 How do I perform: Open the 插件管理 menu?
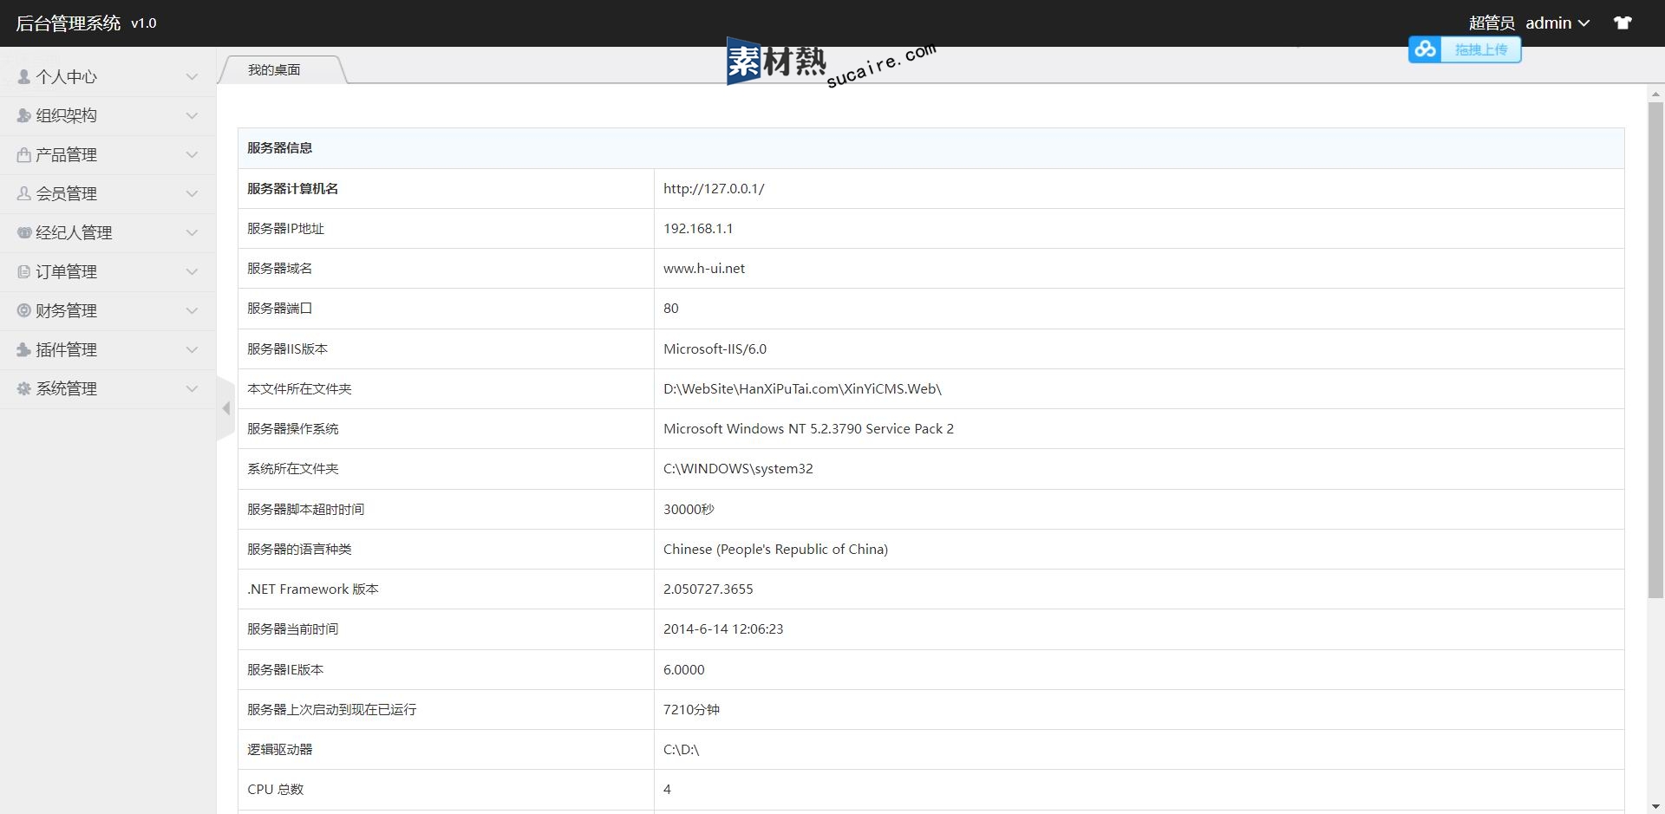coord(108,350)
